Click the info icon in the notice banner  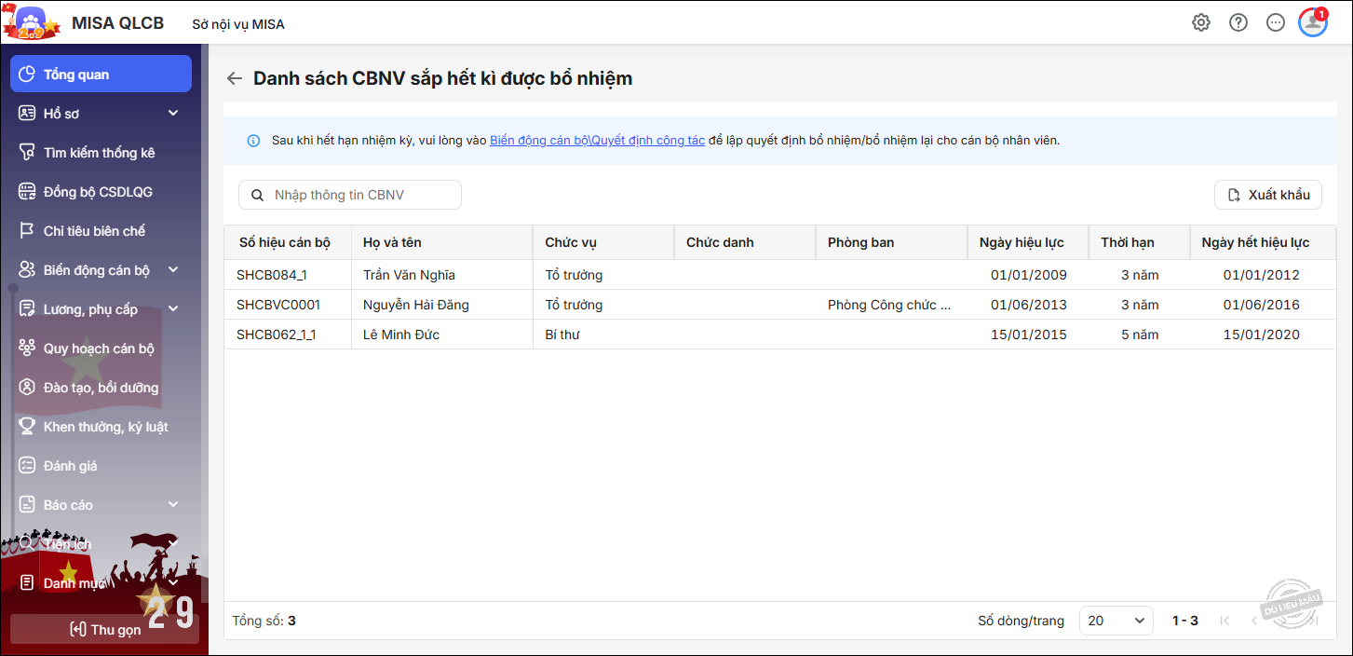(253, 141)
